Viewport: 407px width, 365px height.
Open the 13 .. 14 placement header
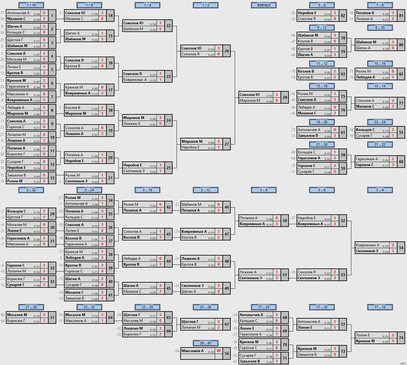[x=380, y=86]
